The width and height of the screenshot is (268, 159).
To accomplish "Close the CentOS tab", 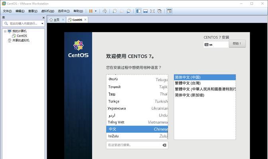I will 85,20.
